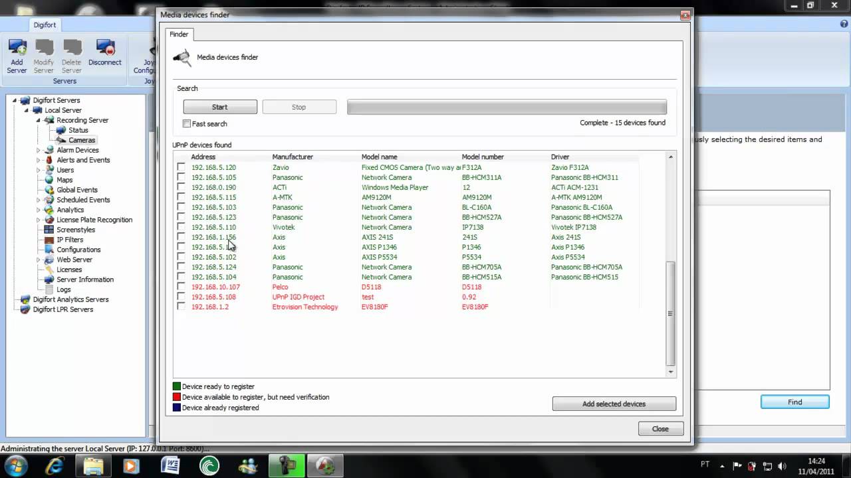Expand the Alerts and Events node
The height and width of the screenshot is (478, 851).
[x=39, y=160]
